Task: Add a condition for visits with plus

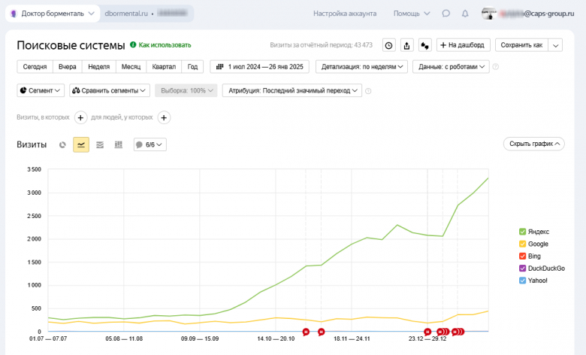Action: pyautogui.click(x=81, y=117)
